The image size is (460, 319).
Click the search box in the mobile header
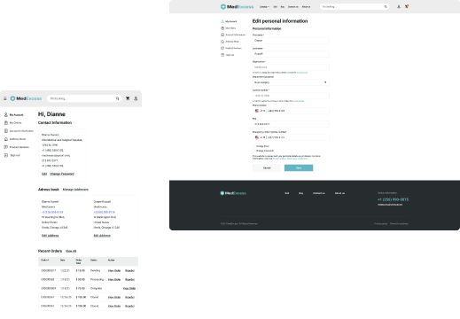[x=84, y=98]
